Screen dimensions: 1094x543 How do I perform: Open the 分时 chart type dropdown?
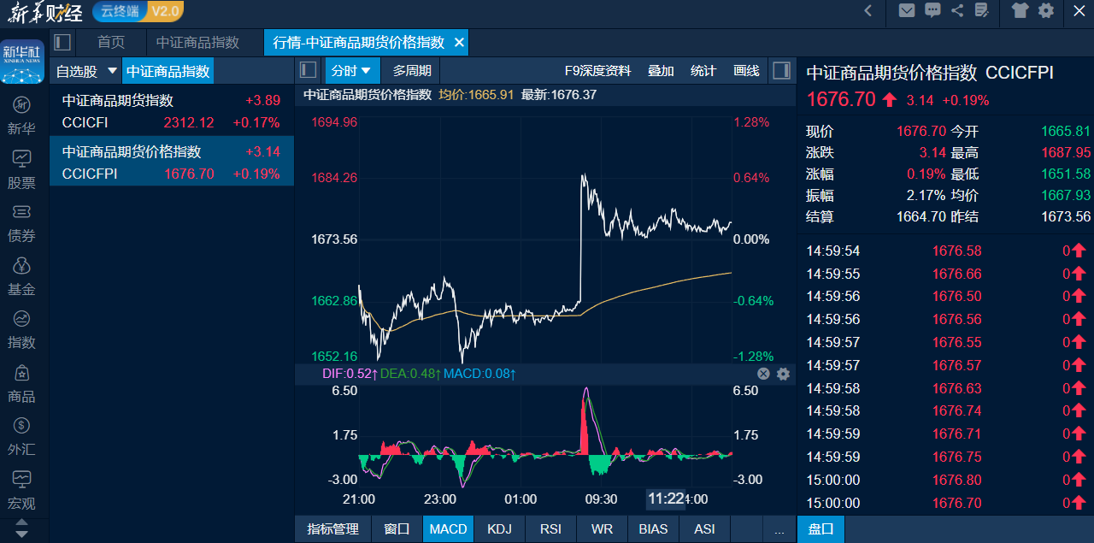[x=352, y=71]
